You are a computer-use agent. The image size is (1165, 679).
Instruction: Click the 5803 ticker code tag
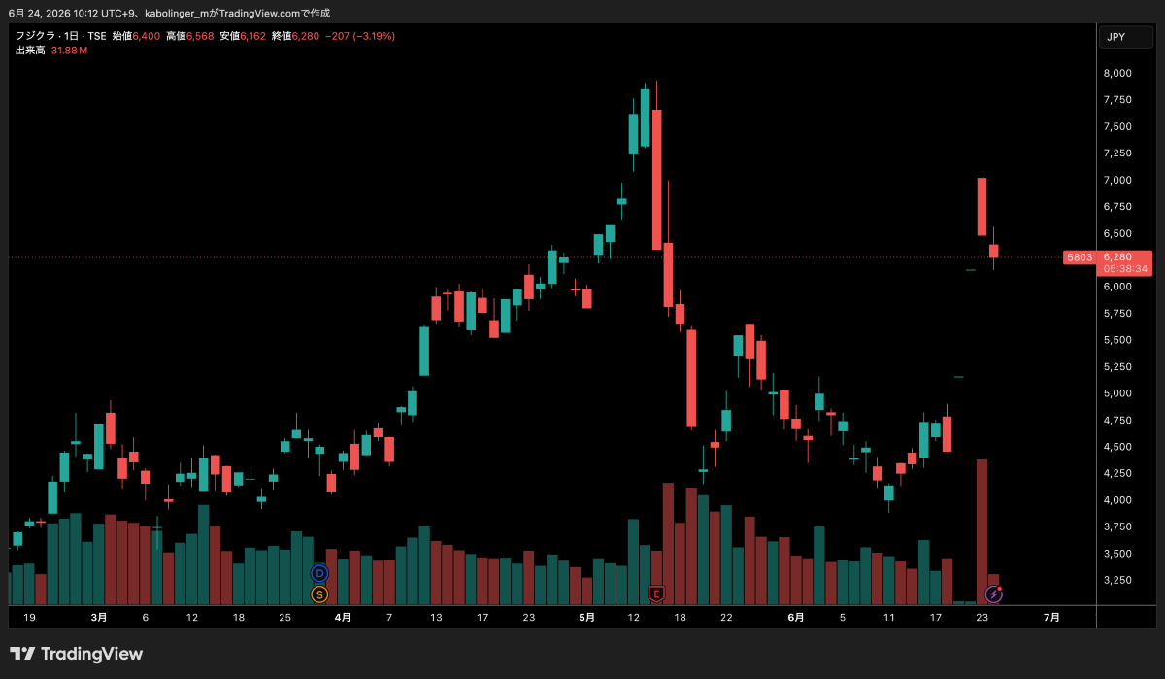[x=1079, y=257]
